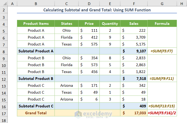Select column G header
Image resolution: width=187 pixels, height=123 pixels.
click(162, 3)
